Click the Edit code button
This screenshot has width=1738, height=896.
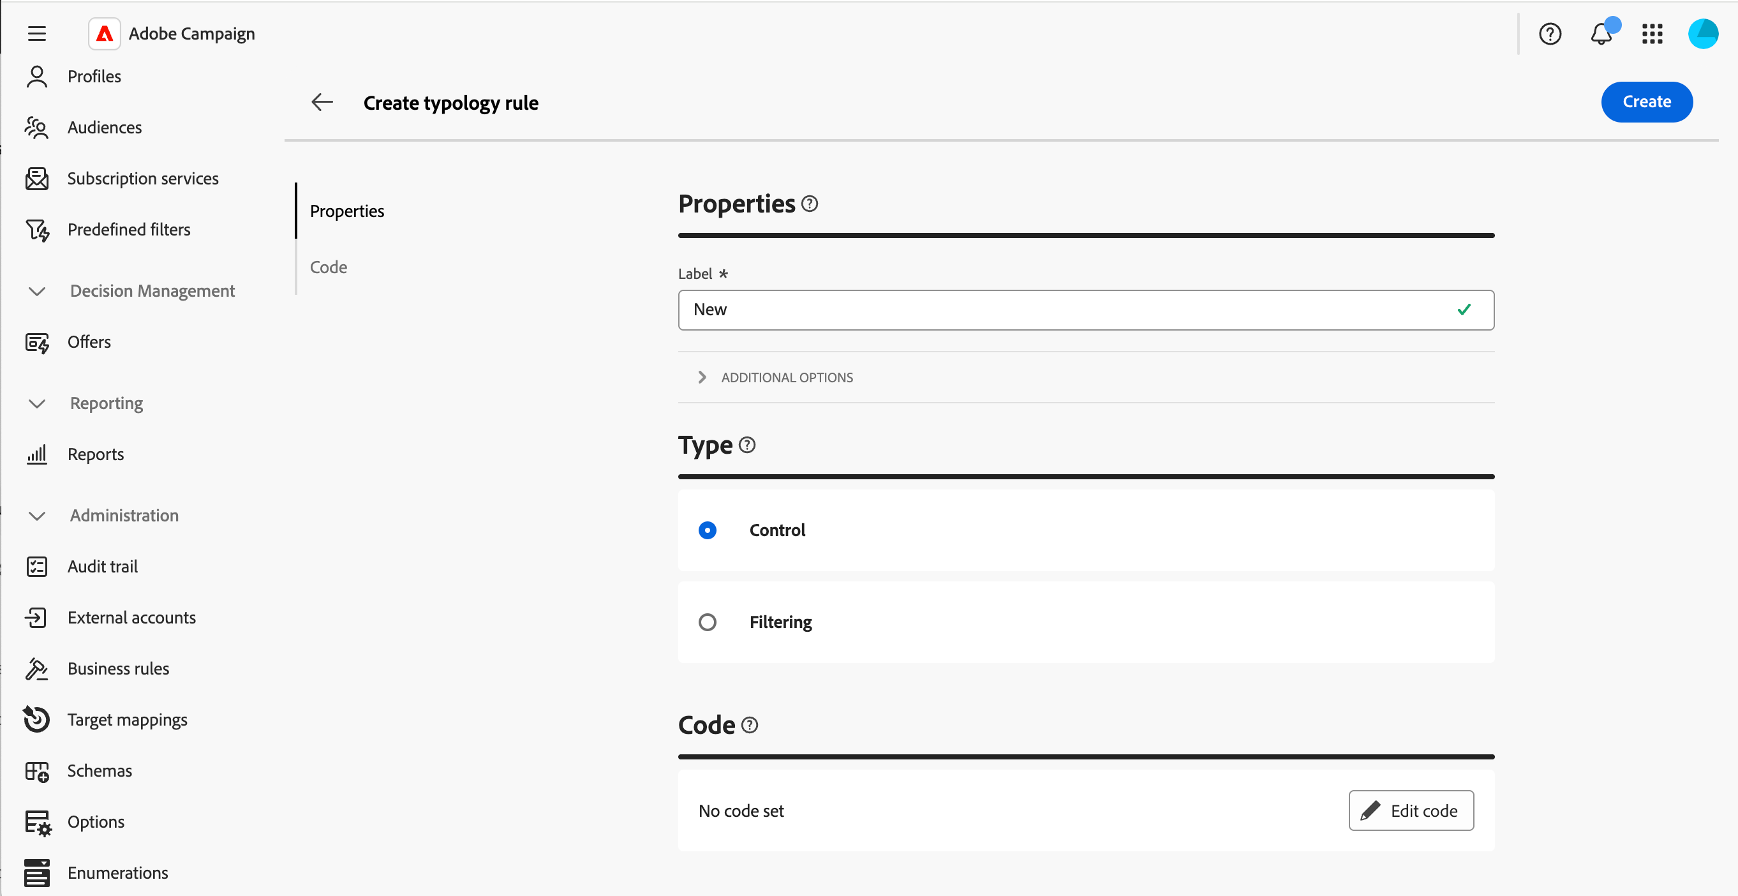[x=1411, y=810]
